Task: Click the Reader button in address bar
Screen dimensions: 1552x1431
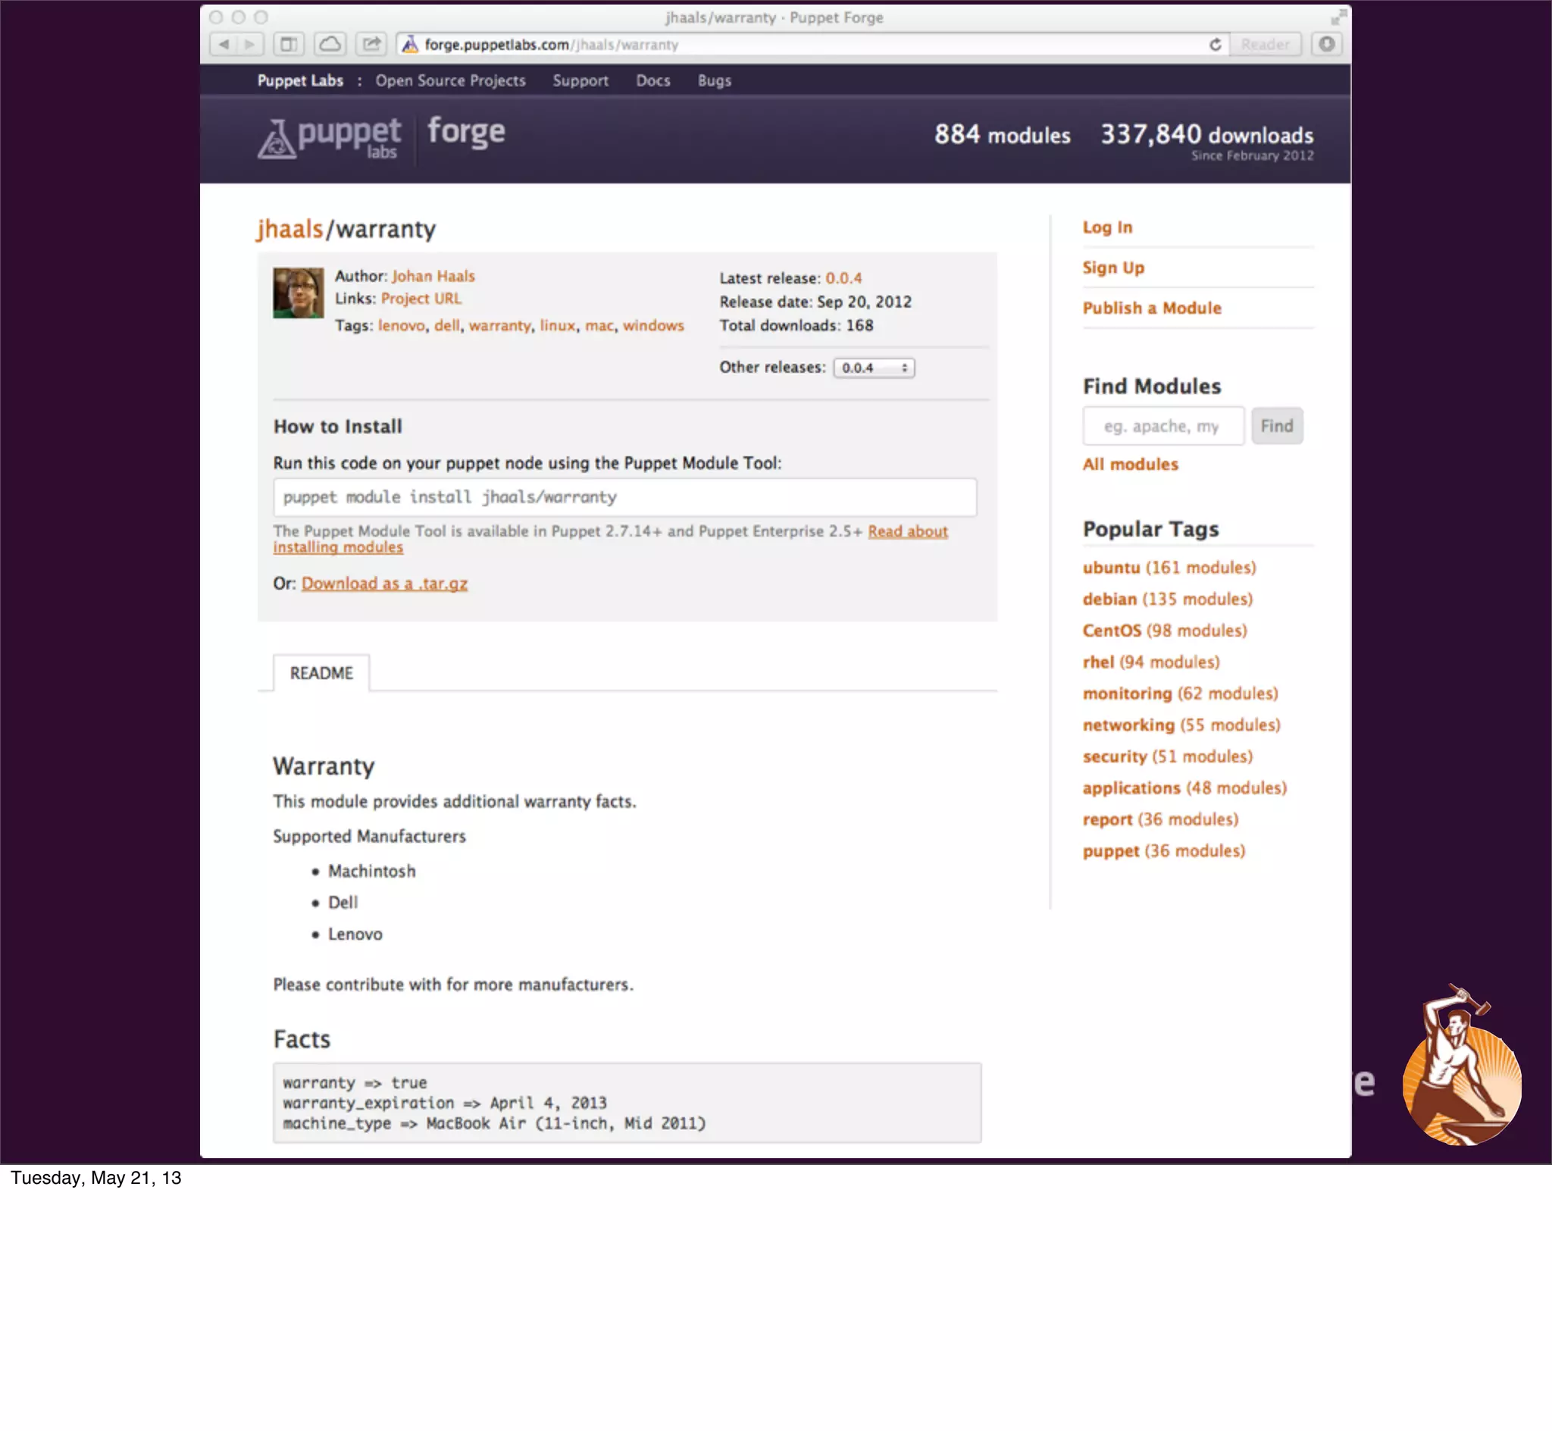Action: click(1265, 44)
